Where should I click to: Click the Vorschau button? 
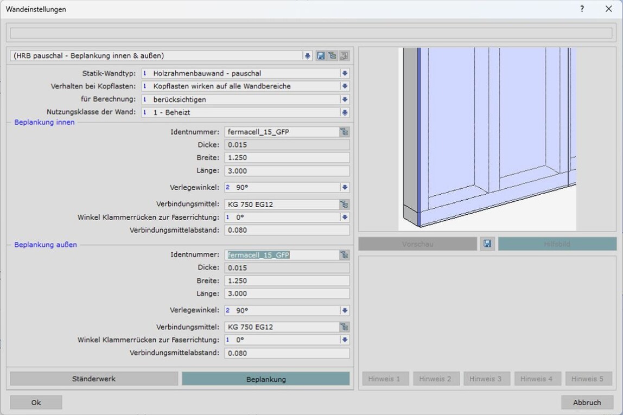click(x=417, y=244)
